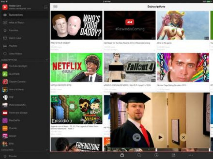Play the floating mini player video
The image size is (213, 159).
(160, 137)
